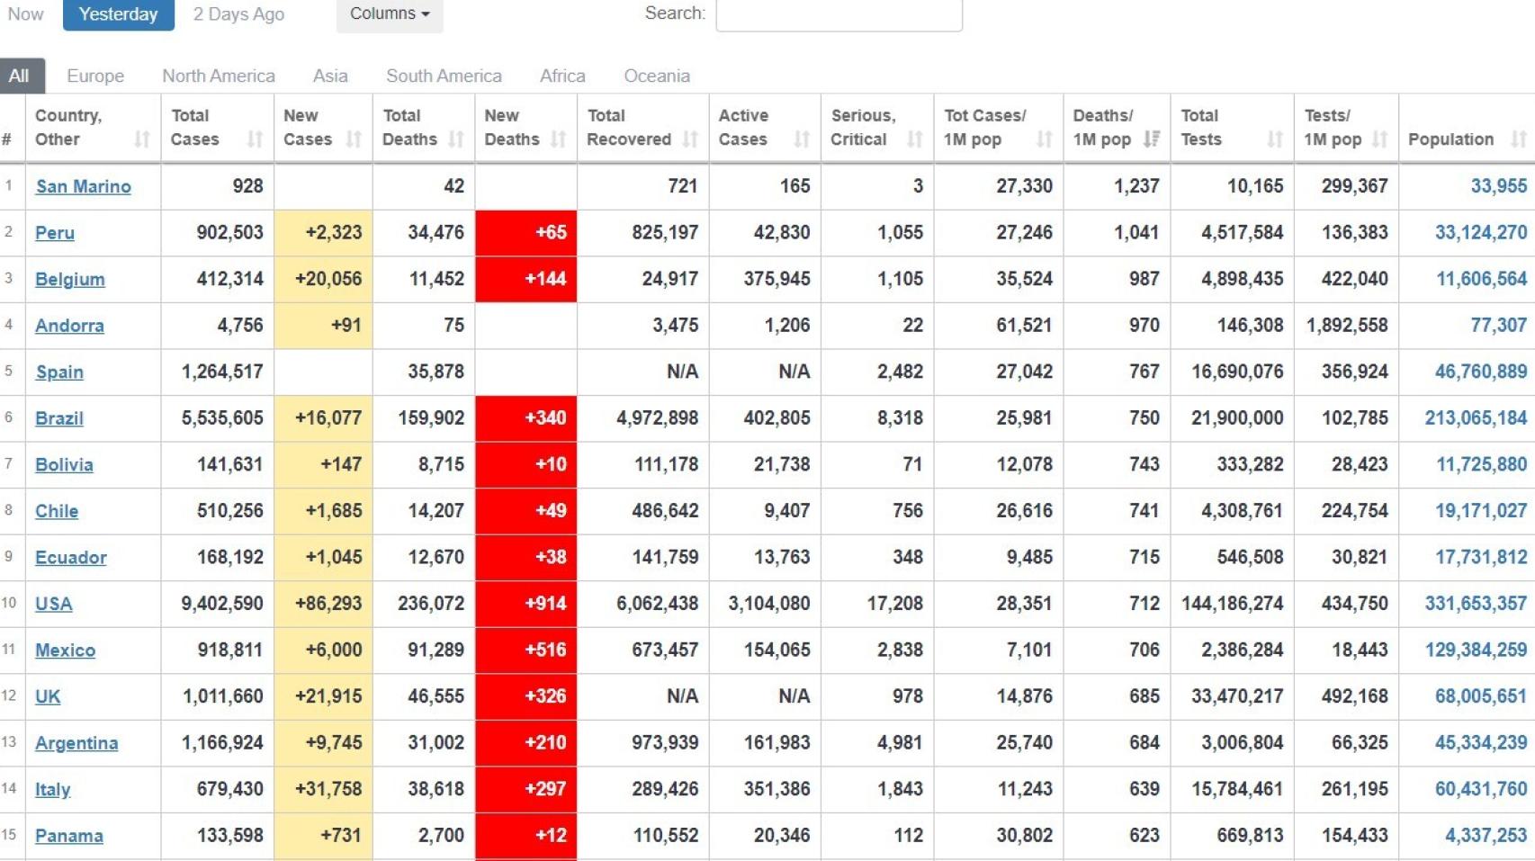The height and width of the screenshot is (861, 1535).
Task: Open the Argentina country link
Action: coord(76,743)
